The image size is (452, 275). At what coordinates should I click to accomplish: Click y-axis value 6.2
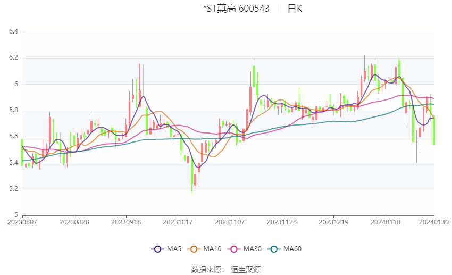click(x=13, y=57)
